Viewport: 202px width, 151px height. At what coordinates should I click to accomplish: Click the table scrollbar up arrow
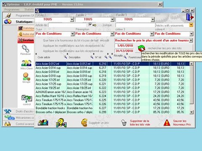point(191,64)
